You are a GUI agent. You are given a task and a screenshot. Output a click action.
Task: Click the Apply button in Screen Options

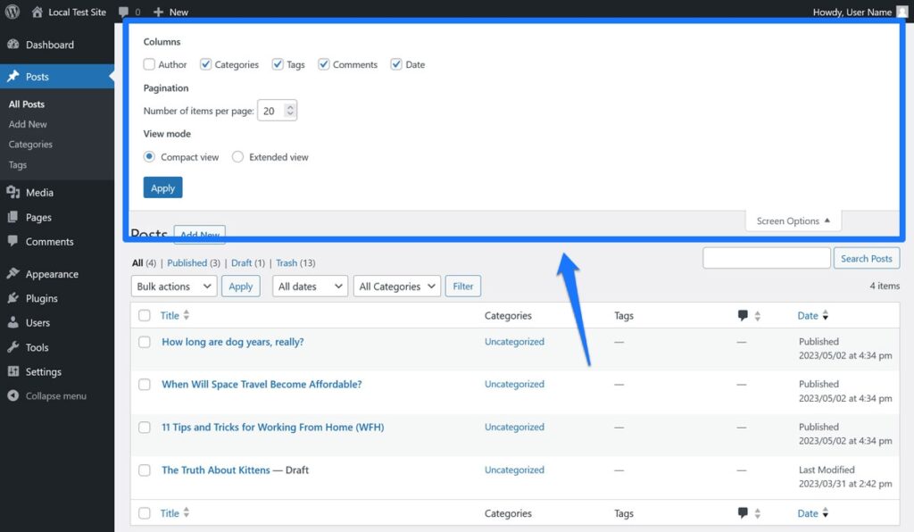162,187
